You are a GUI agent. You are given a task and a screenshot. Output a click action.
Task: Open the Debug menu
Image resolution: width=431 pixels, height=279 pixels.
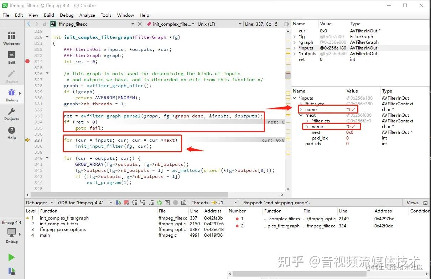[x=67, y=15]
